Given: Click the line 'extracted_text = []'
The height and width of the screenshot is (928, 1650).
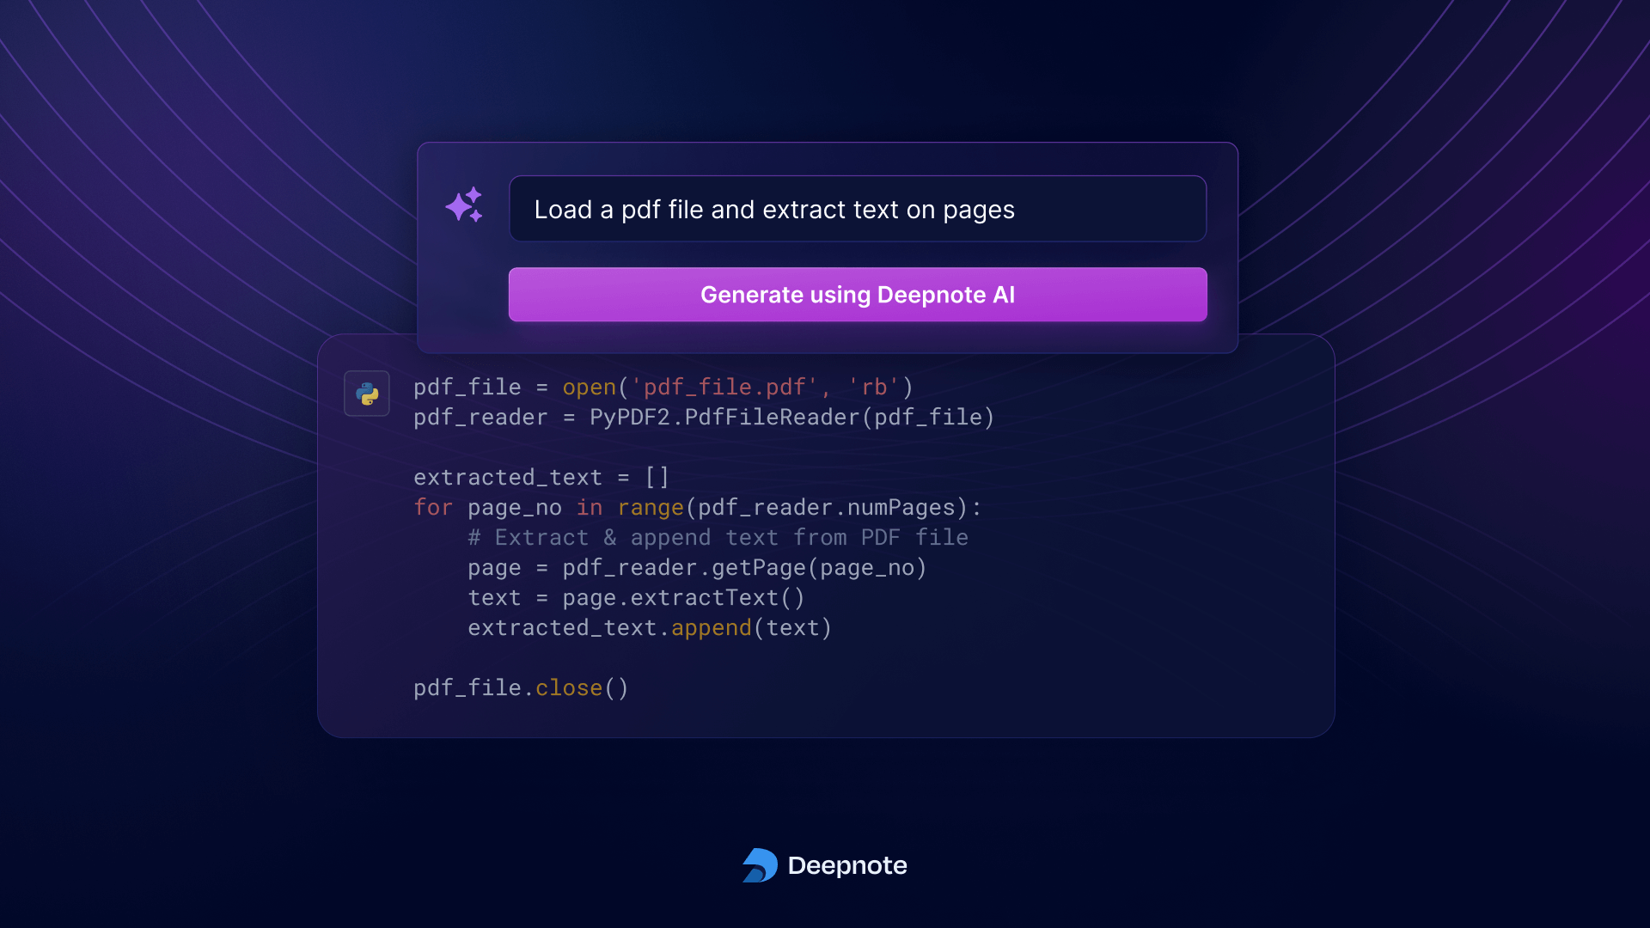Looking at the screenshot, I should tap(541, 478).
